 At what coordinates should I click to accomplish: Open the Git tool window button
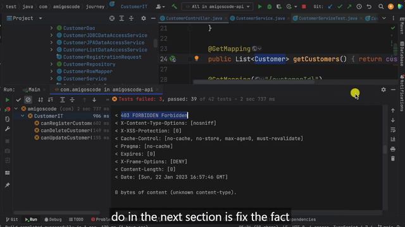click(x=11, y=219)
